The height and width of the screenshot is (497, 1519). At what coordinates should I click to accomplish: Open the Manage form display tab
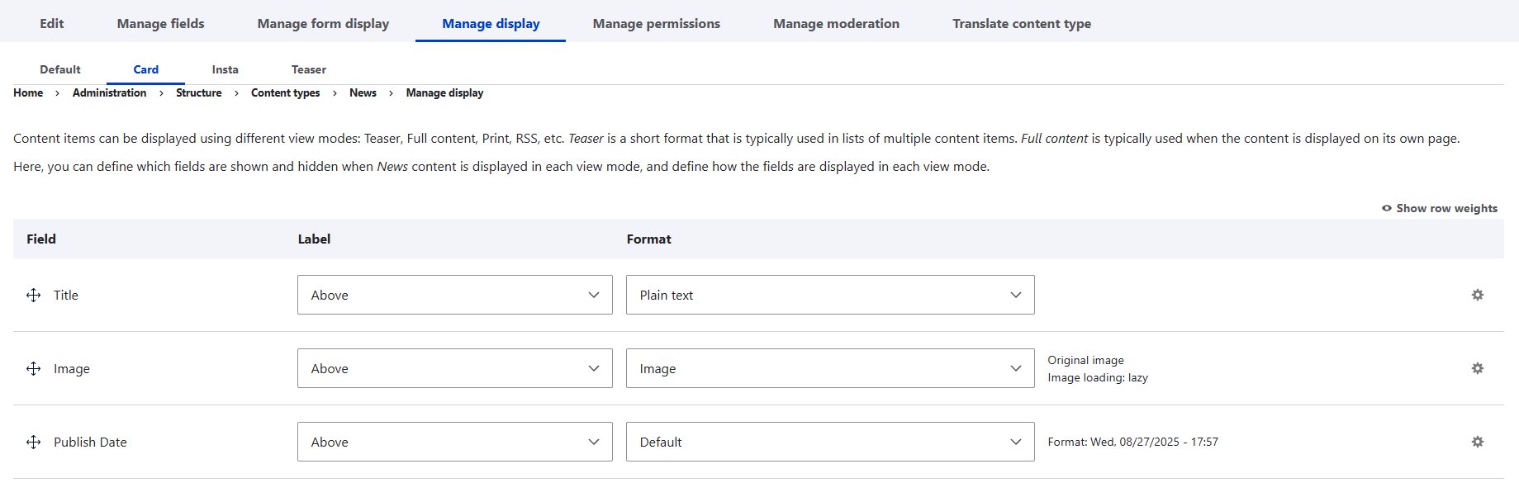[323, 23]
